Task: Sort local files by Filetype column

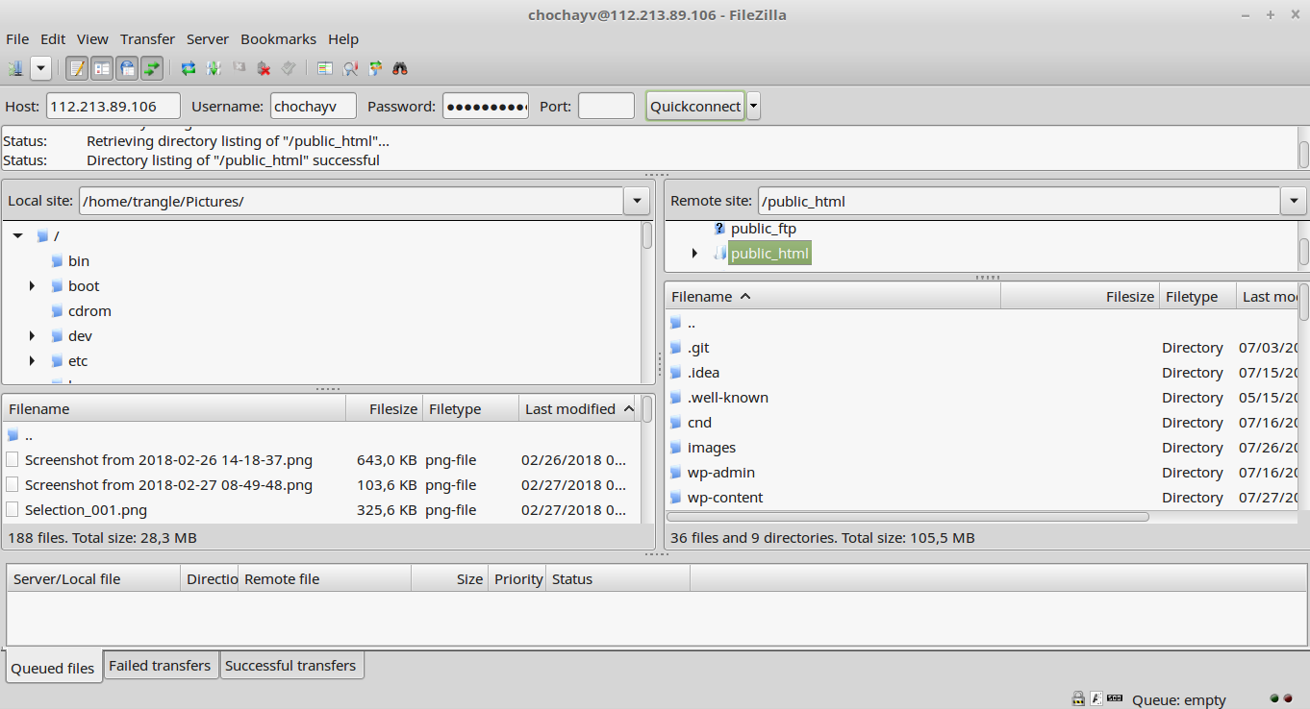Action: pos(470,408)
